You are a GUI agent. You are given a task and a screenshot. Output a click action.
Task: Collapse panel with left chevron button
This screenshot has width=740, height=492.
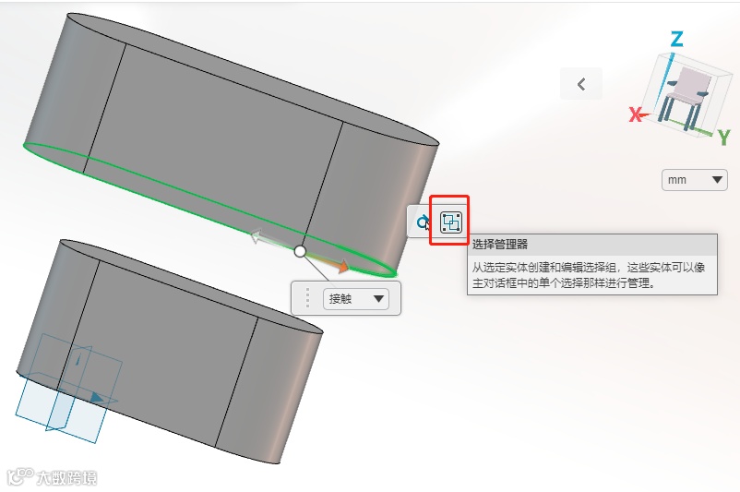(581, 84)
